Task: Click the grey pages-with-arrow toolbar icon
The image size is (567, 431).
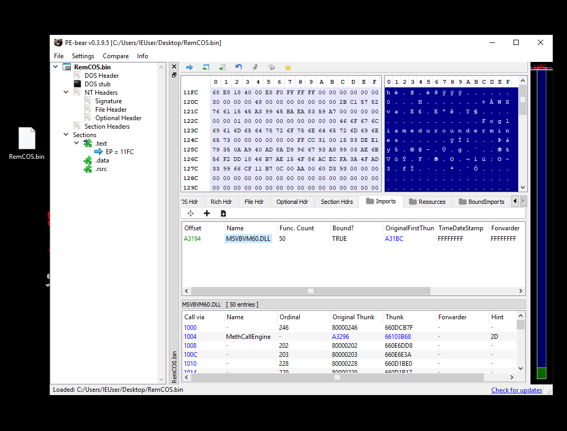Action: point(272,67)
